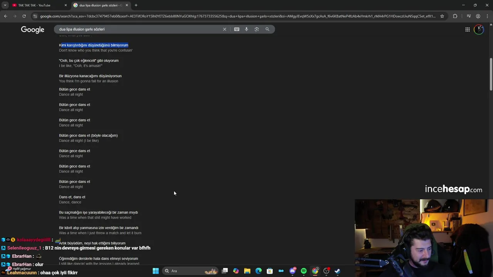Open the Chrome profile avatar icon

pos(478,16)
